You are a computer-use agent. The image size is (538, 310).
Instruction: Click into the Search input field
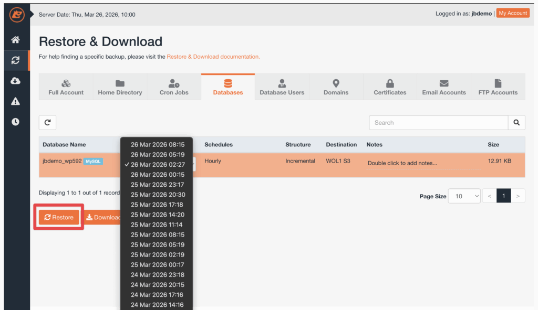click(438, 123)
